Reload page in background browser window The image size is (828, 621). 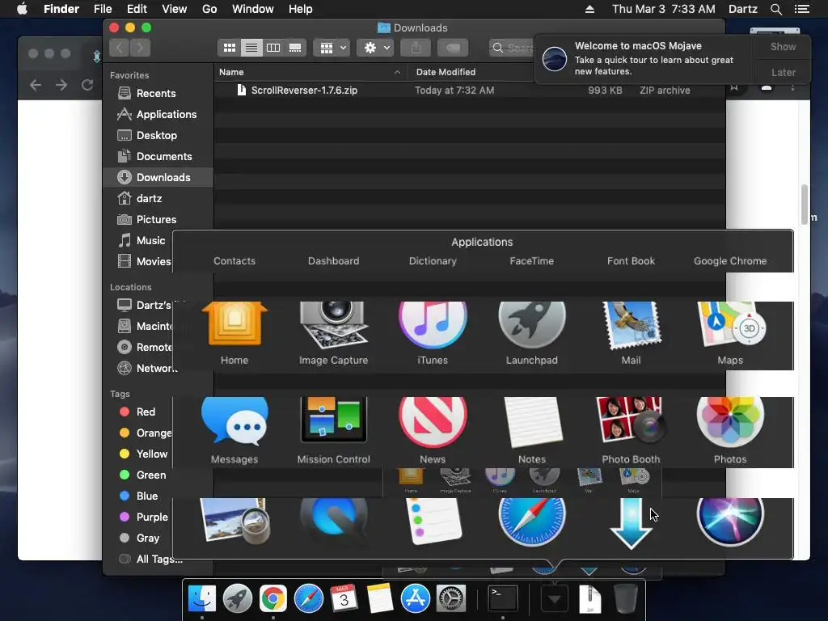tap(87, 85)
